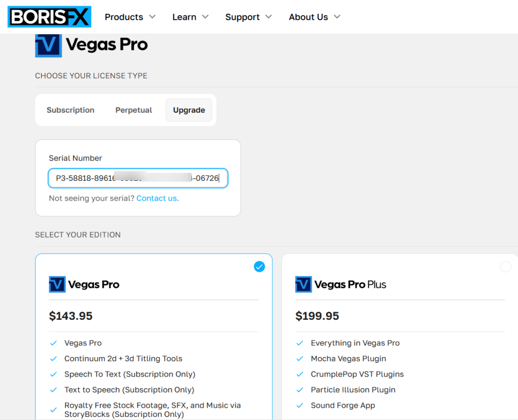The width and height of the screenshot is (518, 420).
Task: Focus the Serial Number input field
Action: 138,178
